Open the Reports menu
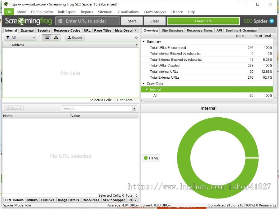This screenshot has height=209, width=279. pyautogui.click(x=87, y=12)
